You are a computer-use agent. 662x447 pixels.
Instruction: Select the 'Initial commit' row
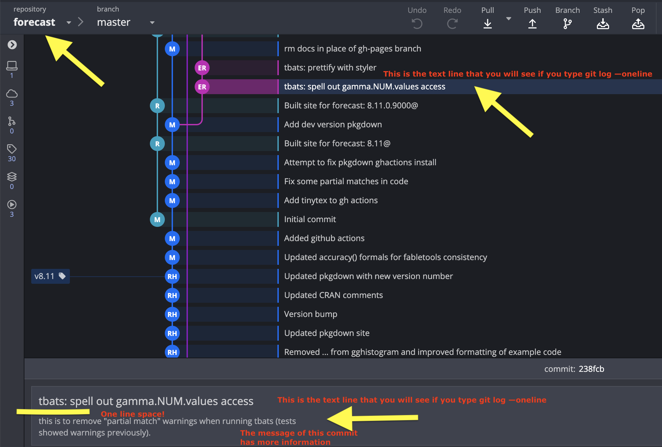[310, 219]
